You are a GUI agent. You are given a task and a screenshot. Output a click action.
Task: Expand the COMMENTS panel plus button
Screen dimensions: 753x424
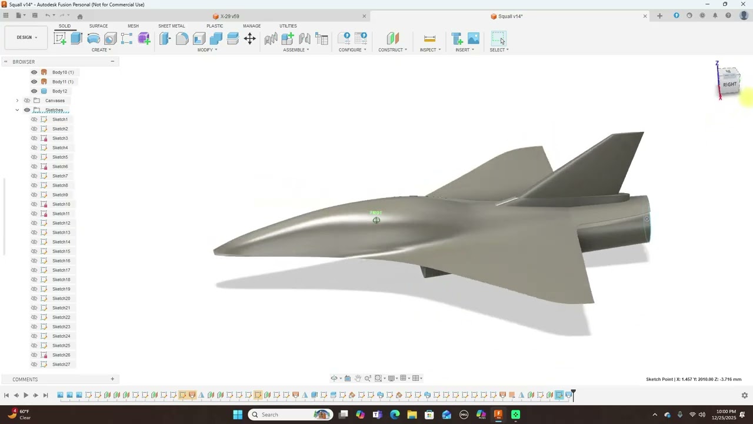[x=112, y=379]
